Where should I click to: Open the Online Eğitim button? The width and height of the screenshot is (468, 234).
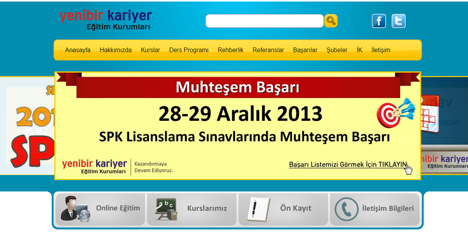[100, 209]
